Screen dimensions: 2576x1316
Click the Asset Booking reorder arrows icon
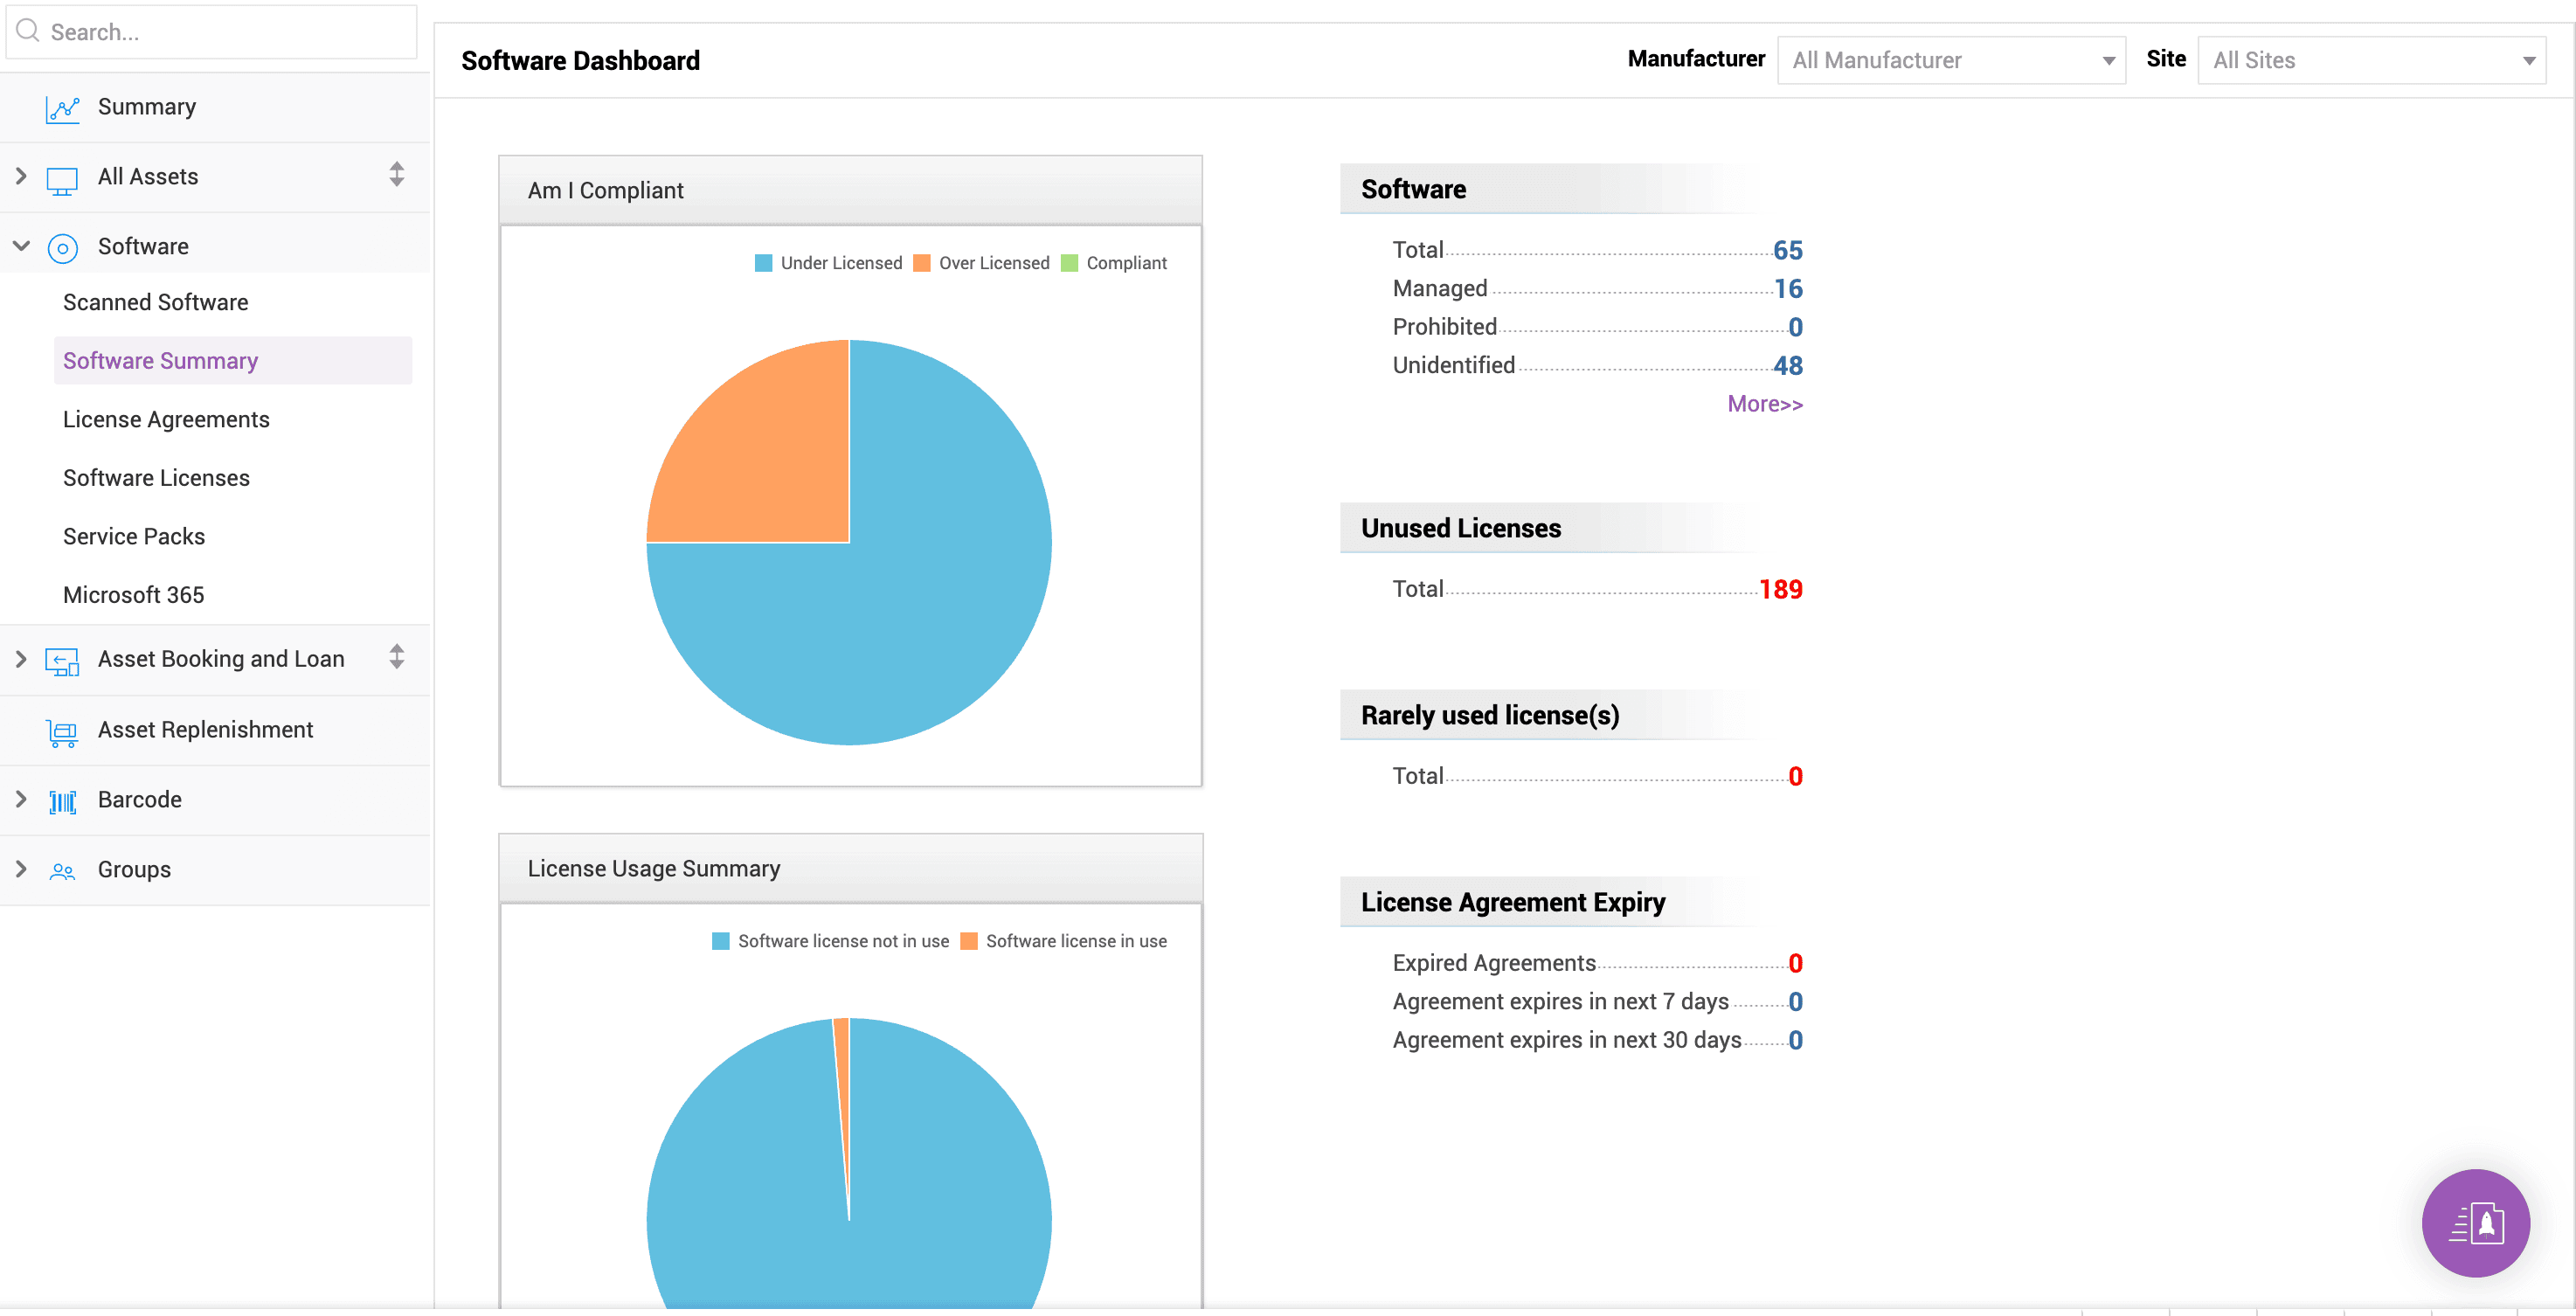click(x=397, y=657)
